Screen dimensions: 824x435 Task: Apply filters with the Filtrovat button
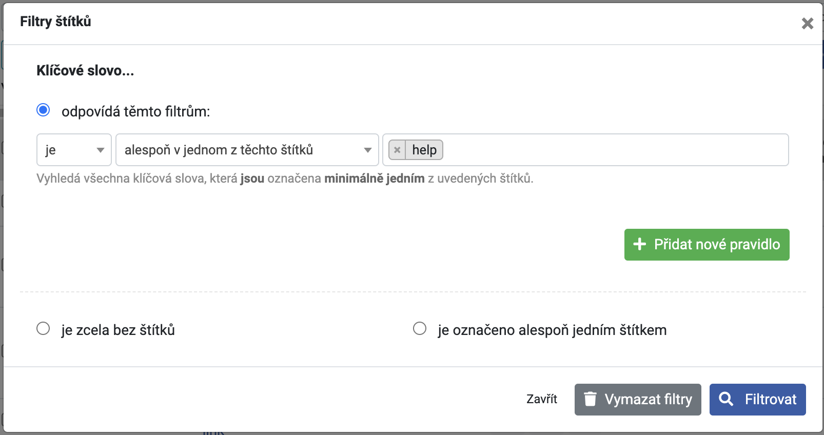pos(757,400)
